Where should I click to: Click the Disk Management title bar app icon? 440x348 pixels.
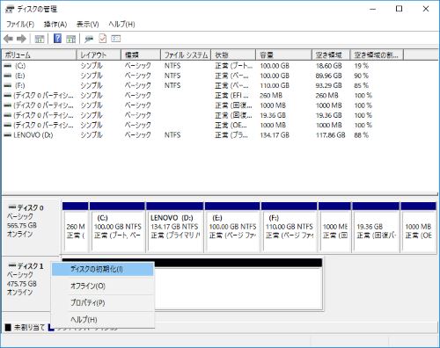click(x=10, y=10)
